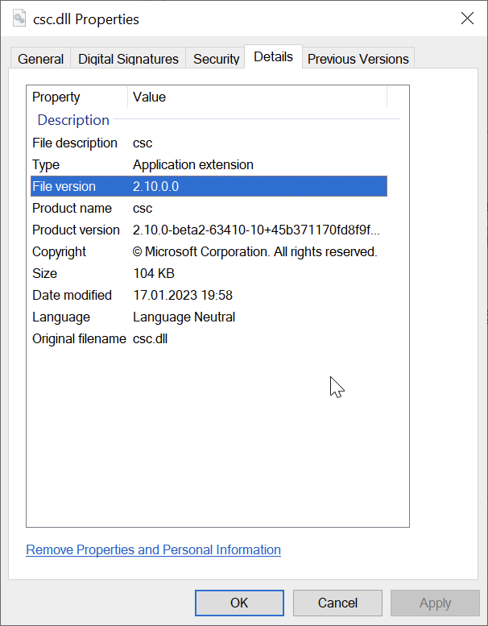Select the Details tab
Screen dimensions: 488x626
[x=273, y=56]
